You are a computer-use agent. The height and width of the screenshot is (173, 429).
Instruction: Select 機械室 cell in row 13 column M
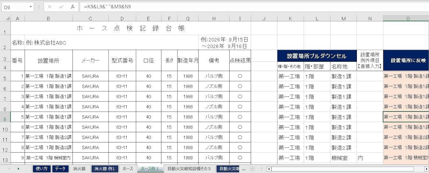click(343, 158)
